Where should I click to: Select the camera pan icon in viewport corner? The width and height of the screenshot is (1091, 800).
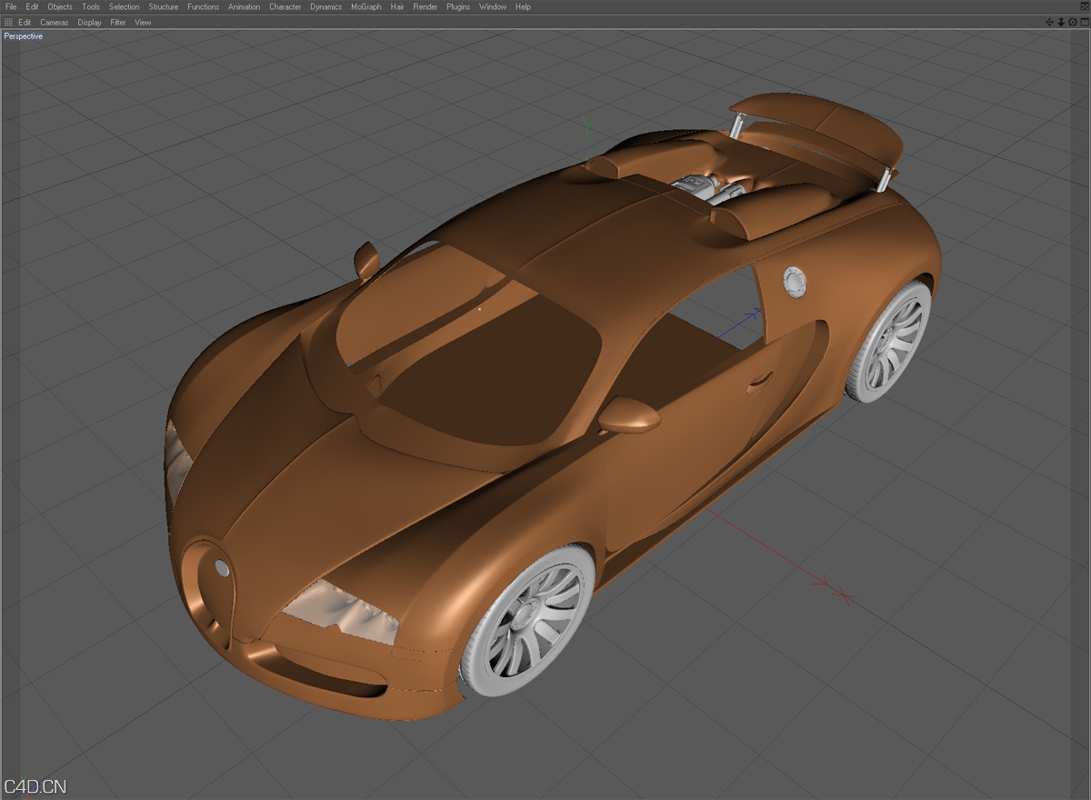point(1049,22)
